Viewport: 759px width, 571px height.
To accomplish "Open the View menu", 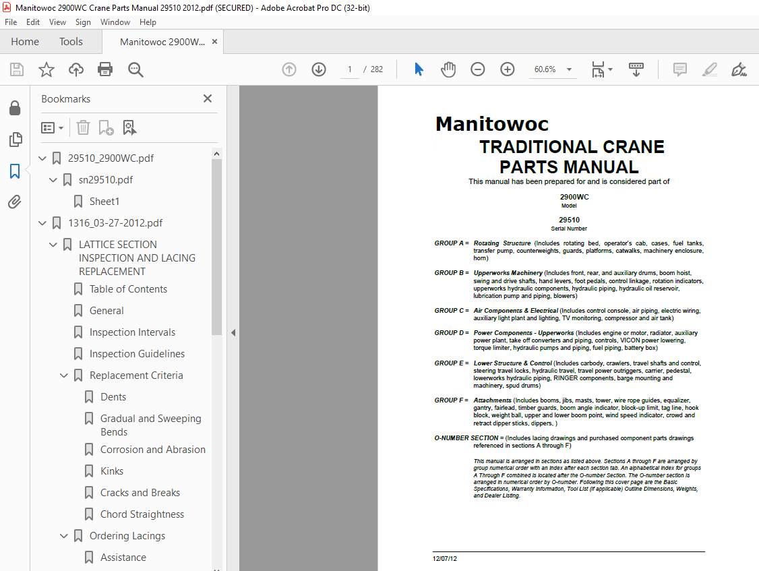I will (57, 22).
